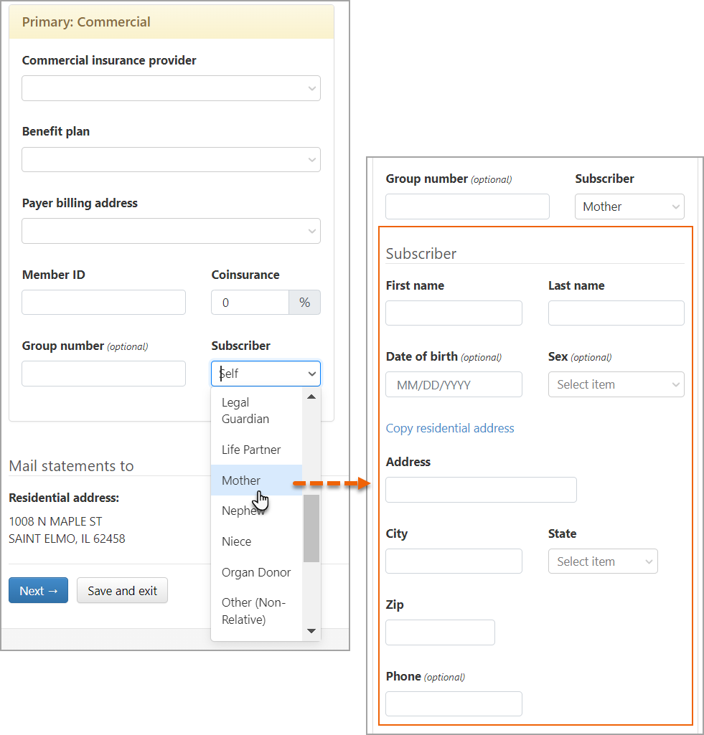Choose Life Partner in subscriber list
The width and height of the screenshot is (704, 735).
coord(251,450)
